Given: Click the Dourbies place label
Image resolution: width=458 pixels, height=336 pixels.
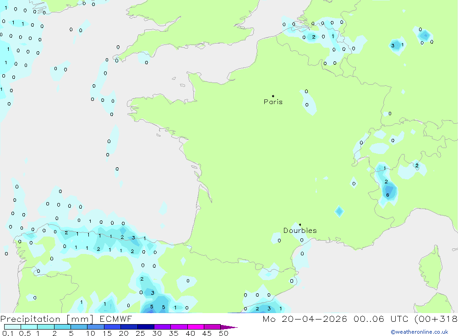Looking at the screenshot, I should point(300,231).
